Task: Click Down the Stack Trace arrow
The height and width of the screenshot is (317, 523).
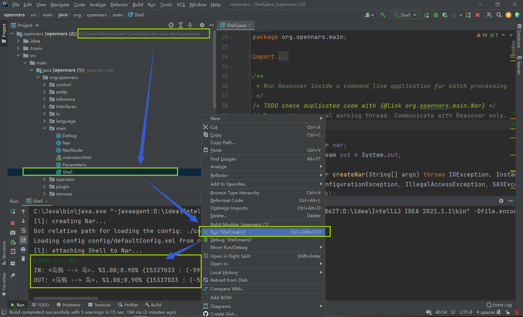Action: pos(23,221)
